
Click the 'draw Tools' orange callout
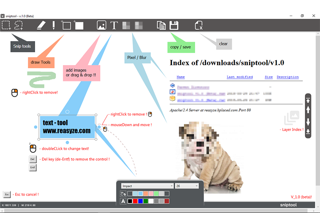coord(41,62)
